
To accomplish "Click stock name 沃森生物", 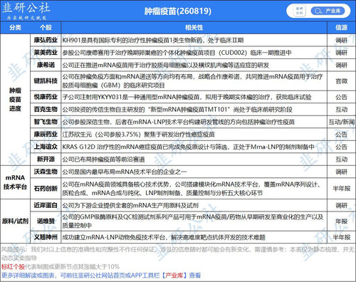I will (x=46, y=172).
